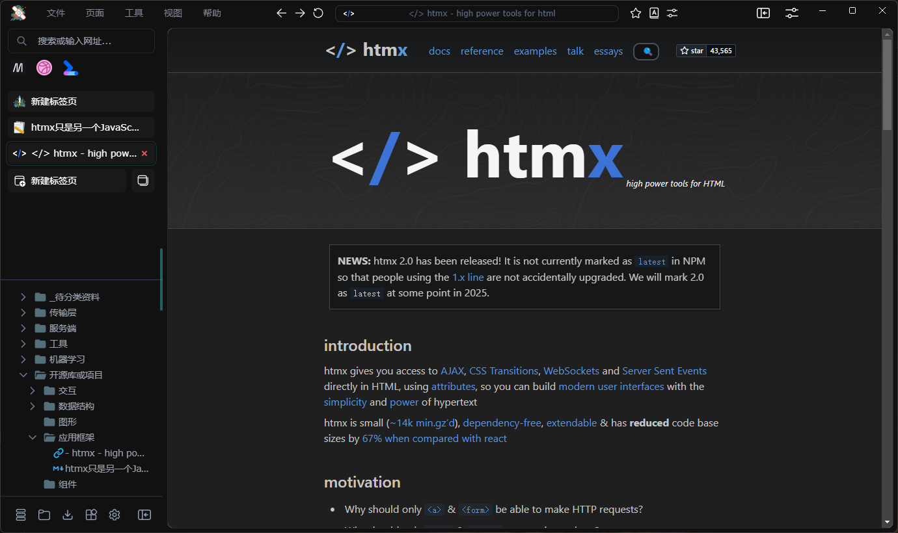The width and height of the screenshot is (898, 533).
Task: Click the address bar showing htmx title
Action: (x=477, y=13)
